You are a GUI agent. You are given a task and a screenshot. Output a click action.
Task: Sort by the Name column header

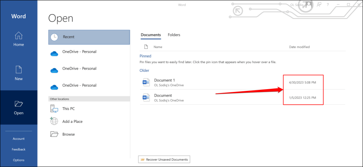pos(158,47)
